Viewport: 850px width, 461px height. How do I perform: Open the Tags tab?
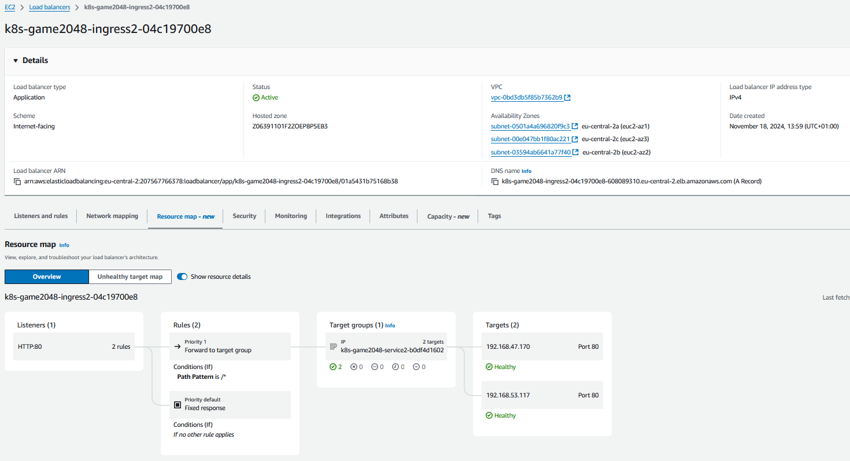(x=494, y=216)
